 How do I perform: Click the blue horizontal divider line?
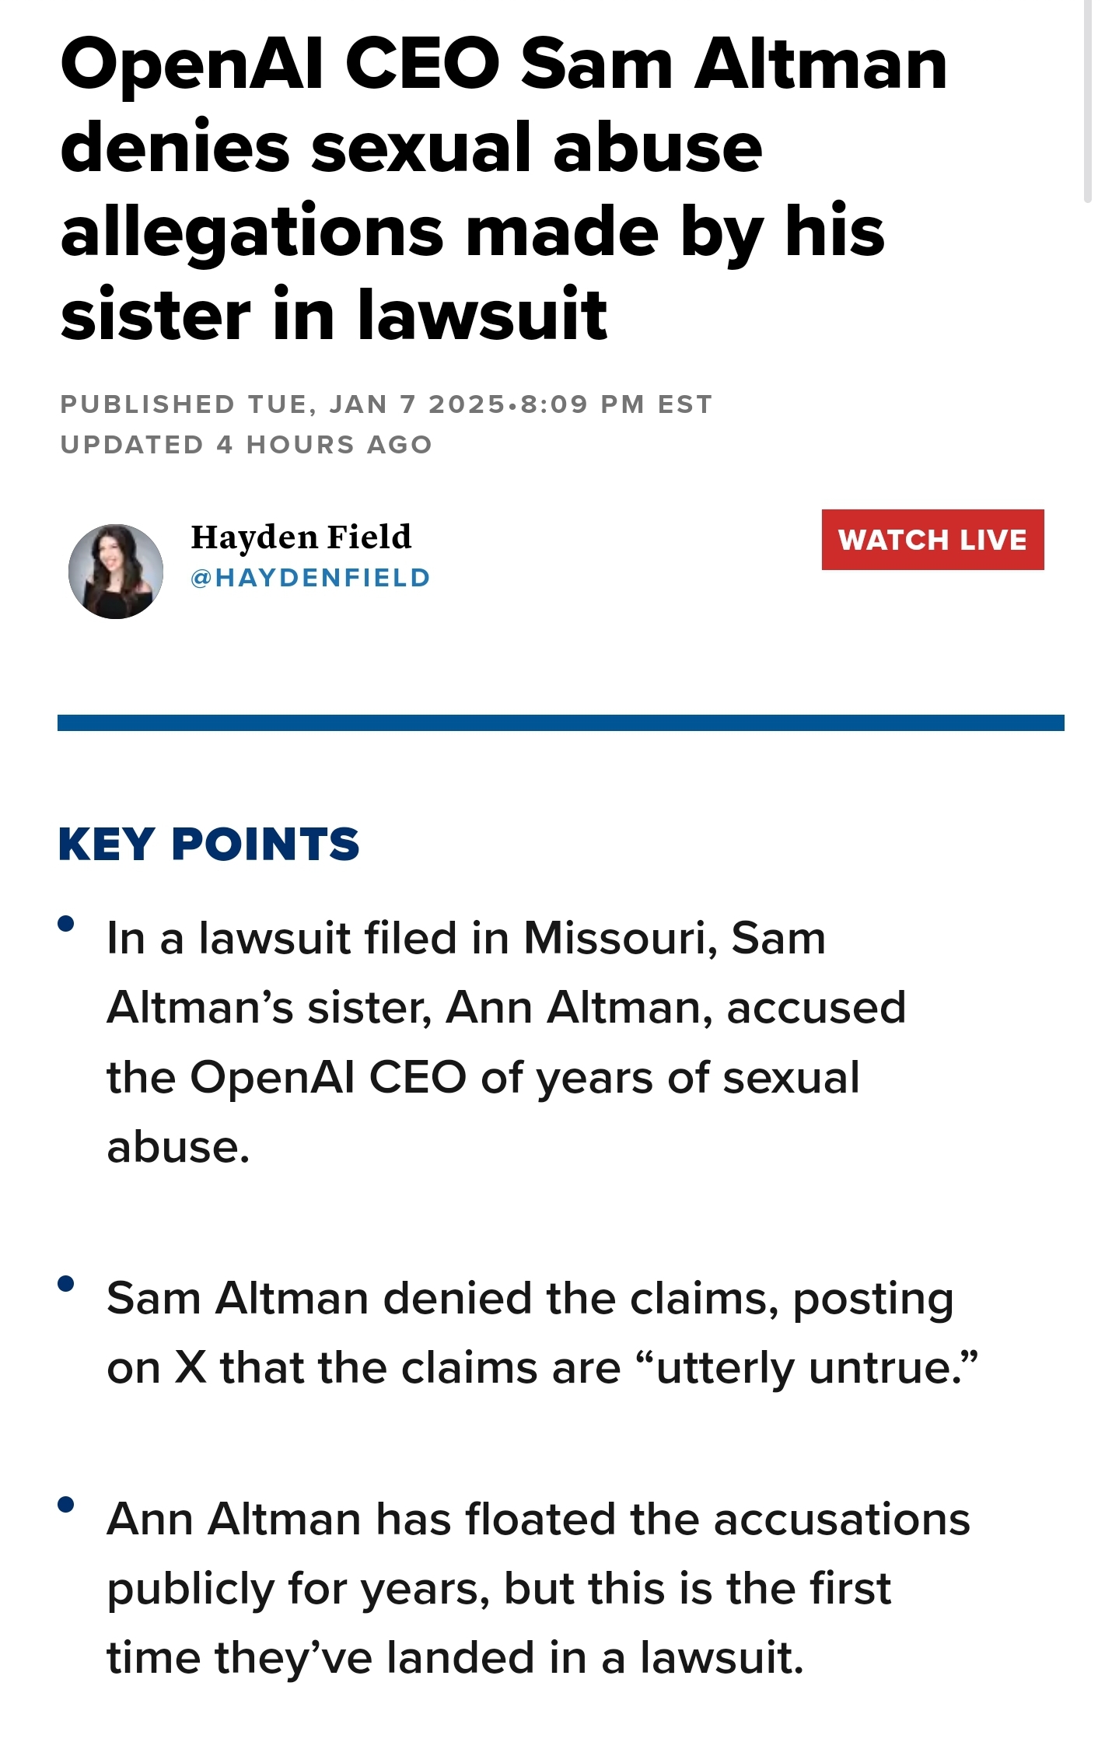pyautogui.click(x=560, y=723)
